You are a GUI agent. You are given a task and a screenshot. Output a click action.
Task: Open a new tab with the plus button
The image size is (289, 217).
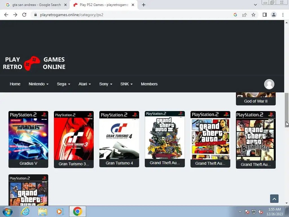[144, 5]
